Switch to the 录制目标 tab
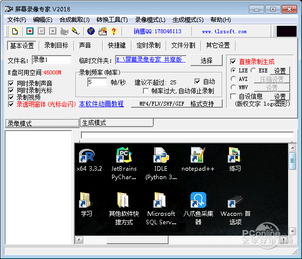 pyautogui.click(x=56, y=46)
